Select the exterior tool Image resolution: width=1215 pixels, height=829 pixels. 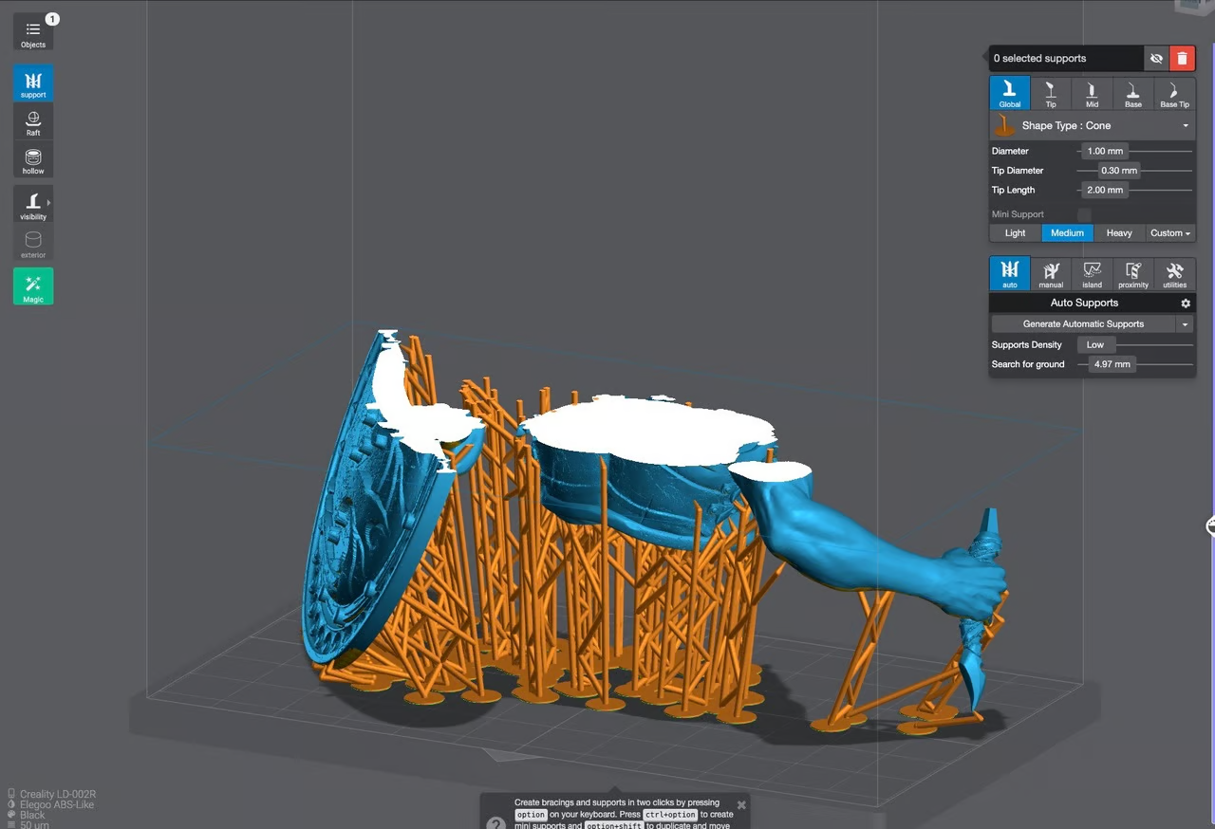coord(33,244)
